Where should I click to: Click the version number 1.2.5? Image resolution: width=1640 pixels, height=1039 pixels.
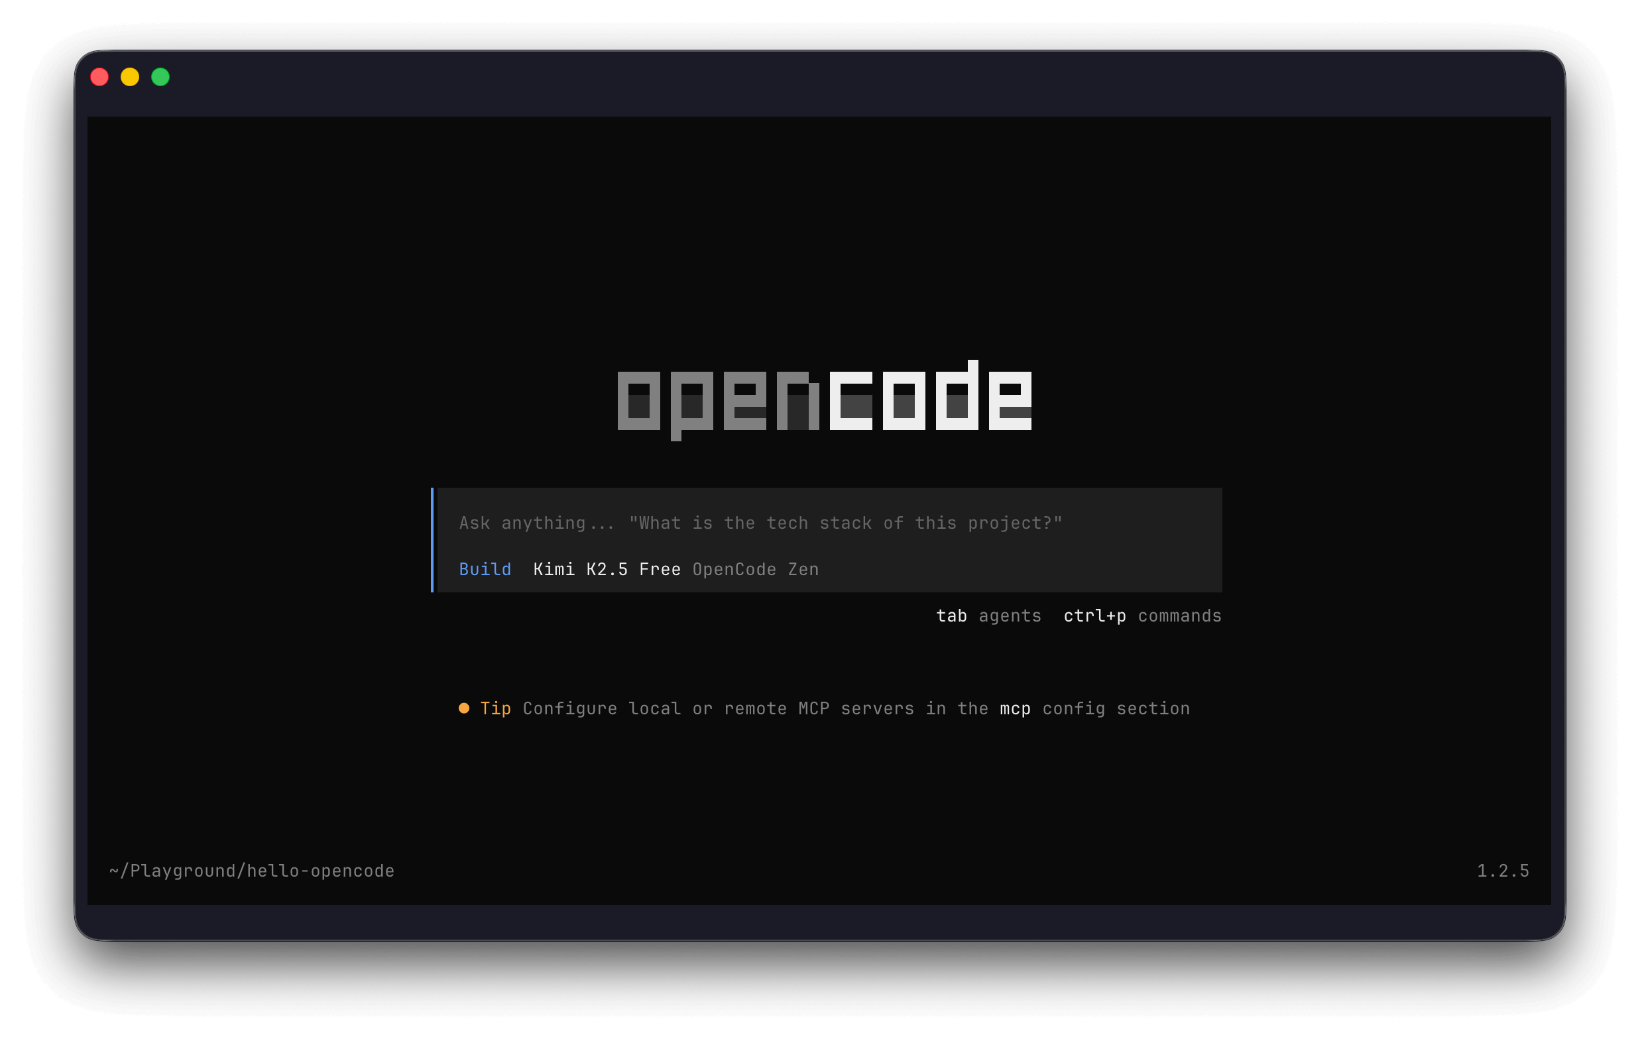point(1501,870)
